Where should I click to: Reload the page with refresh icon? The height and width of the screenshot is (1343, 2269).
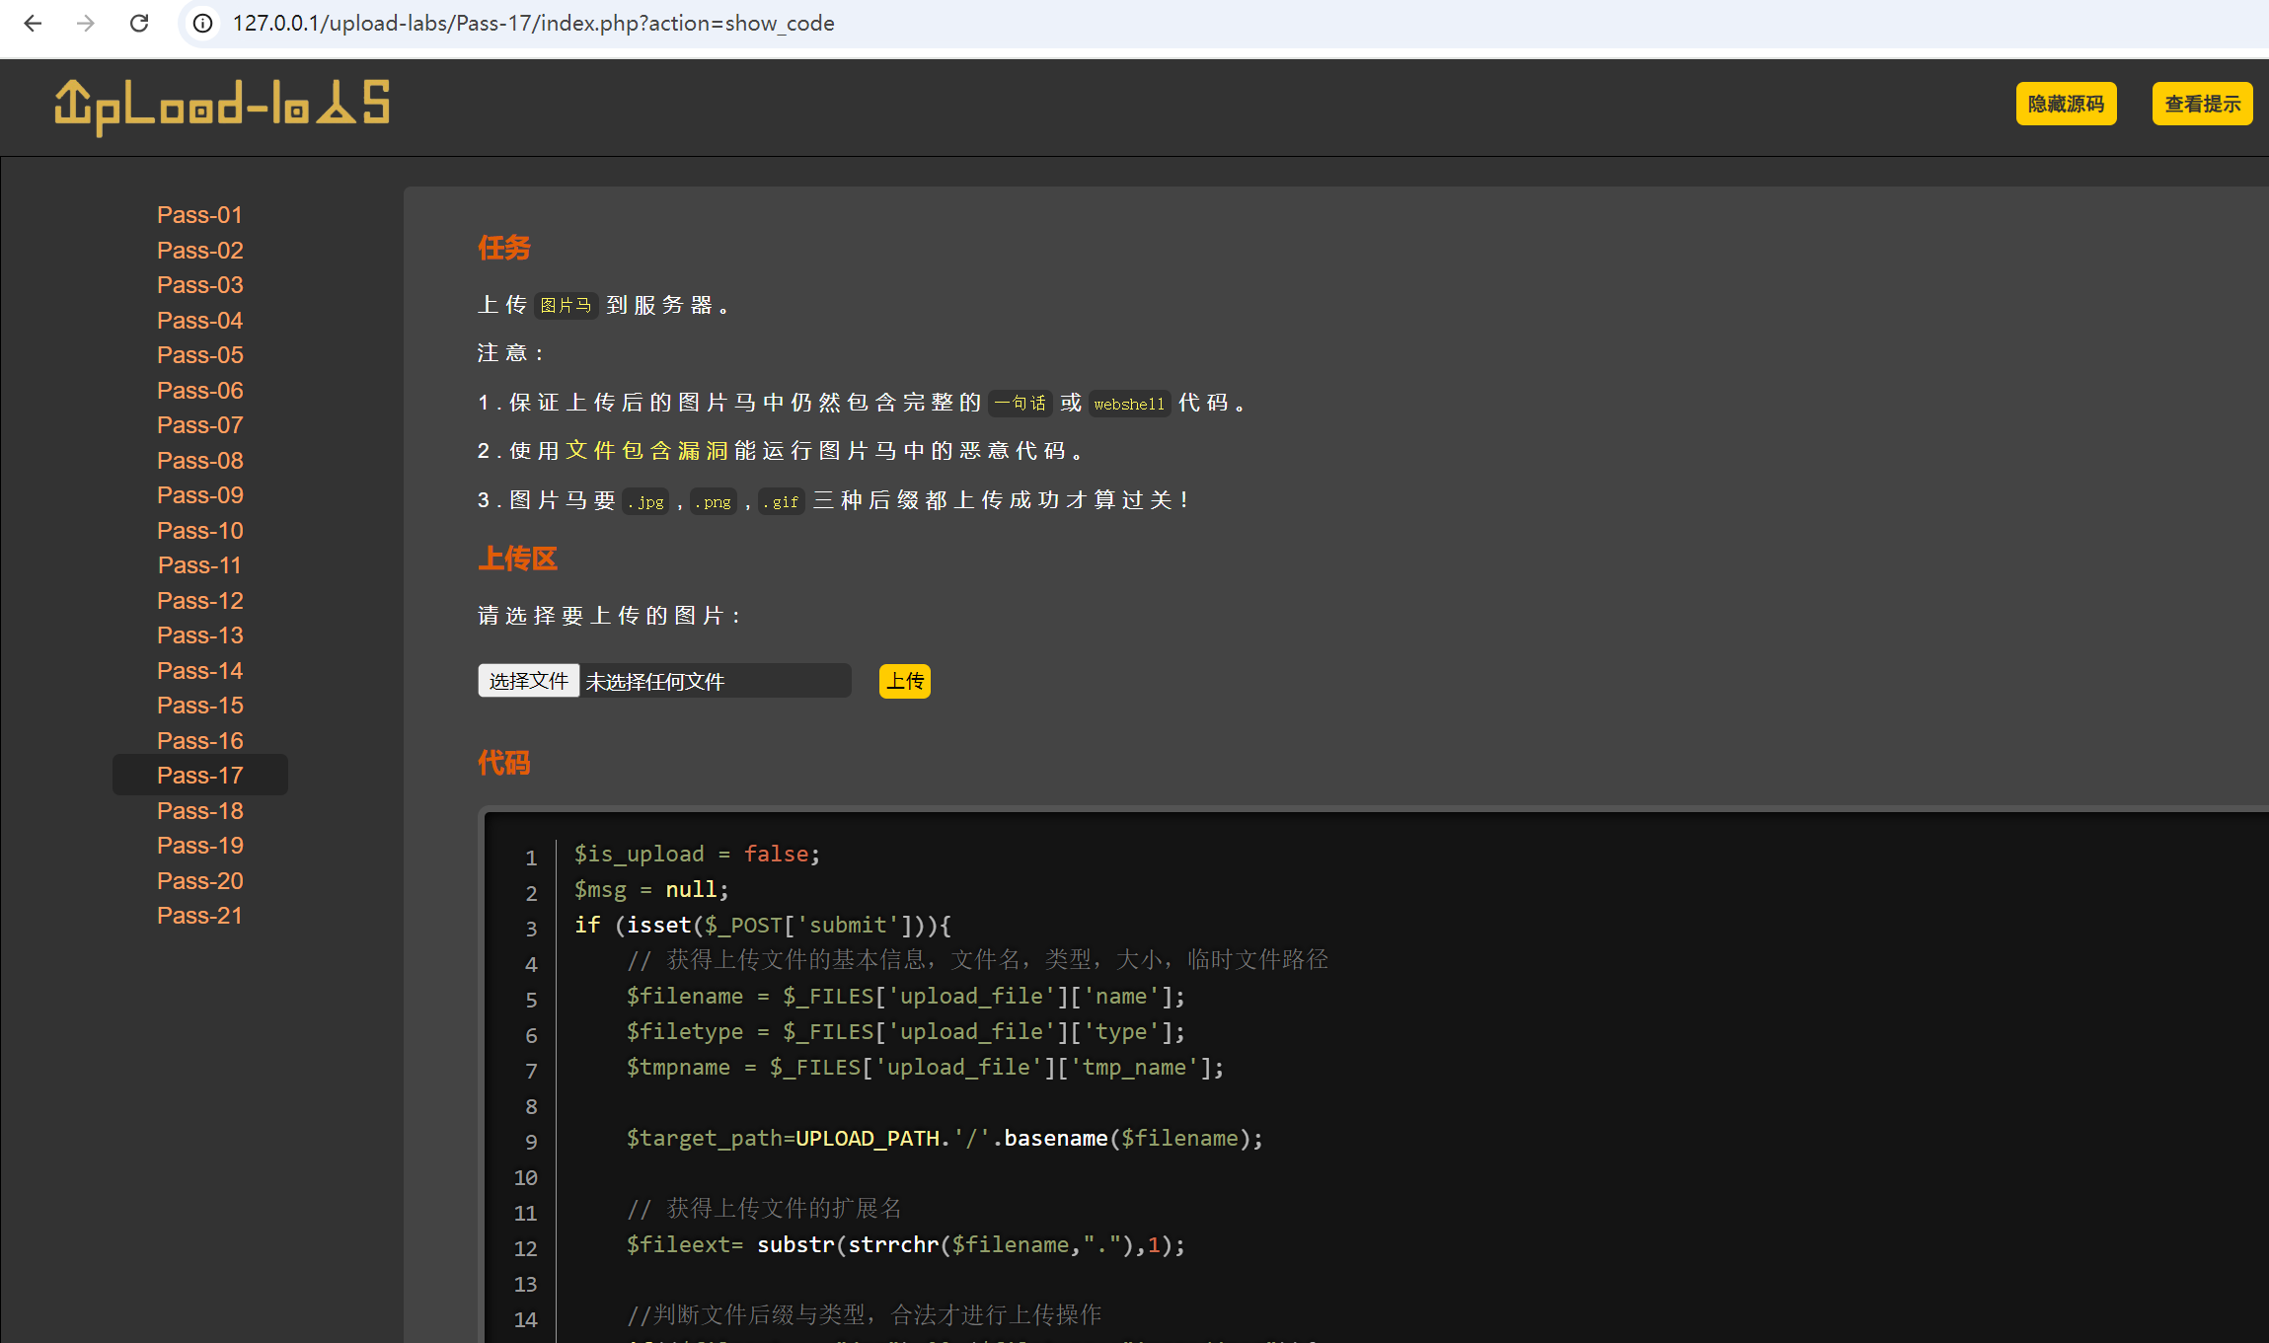pos(139,23)
